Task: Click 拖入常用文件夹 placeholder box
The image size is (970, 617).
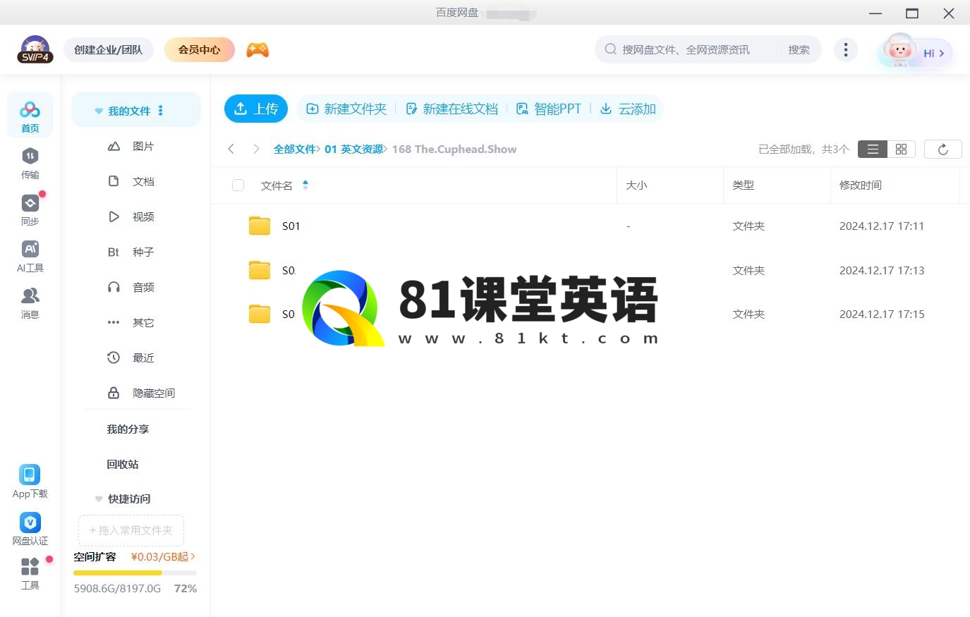Action: point(131,530)
